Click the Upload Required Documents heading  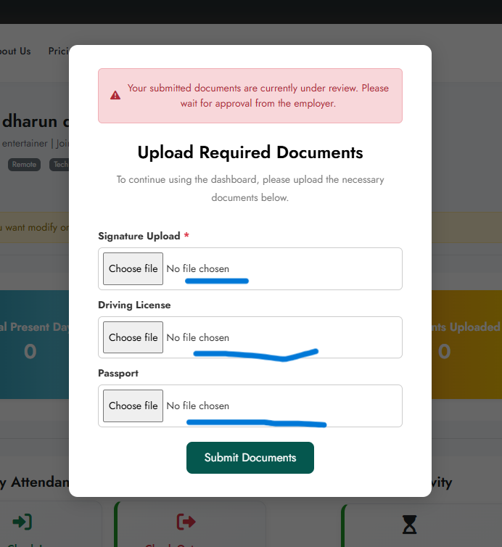[x=250, y=152]
